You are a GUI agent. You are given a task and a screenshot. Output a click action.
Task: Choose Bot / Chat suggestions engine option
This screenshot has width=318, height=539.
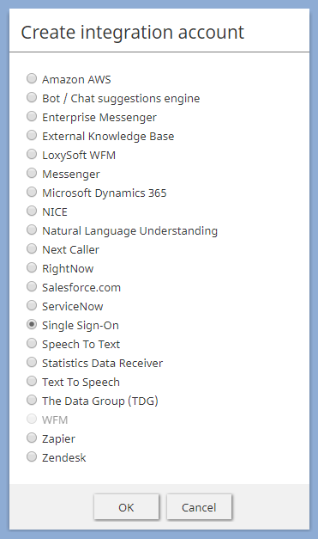tap(32, 98)
